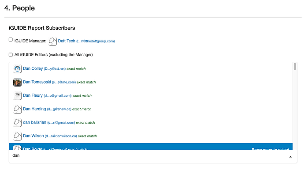
Task: Click dan balizrian placeholder avatar
Action: pos(17,123)
